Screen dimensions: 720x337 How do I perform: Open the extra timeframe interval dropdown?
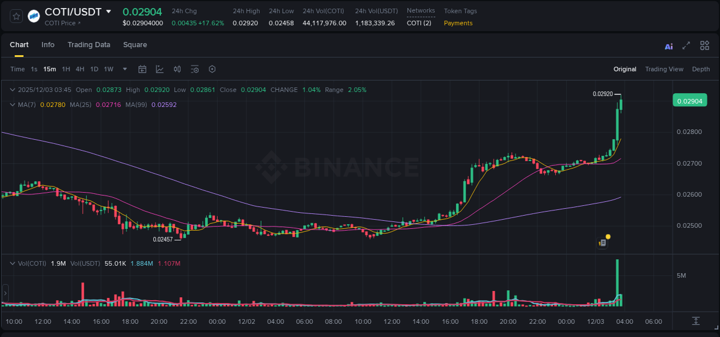pyautogui.click(x=124, y=69)
